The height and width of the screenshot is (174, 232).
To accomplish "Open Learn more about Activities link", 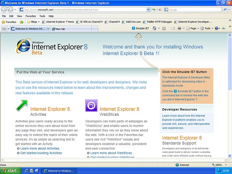I will [40, 148].
